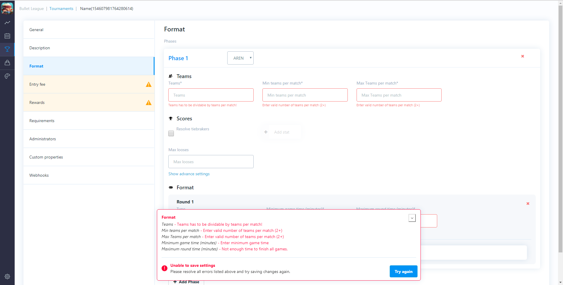Focus the Max Teams per match field

pos(399,95)
